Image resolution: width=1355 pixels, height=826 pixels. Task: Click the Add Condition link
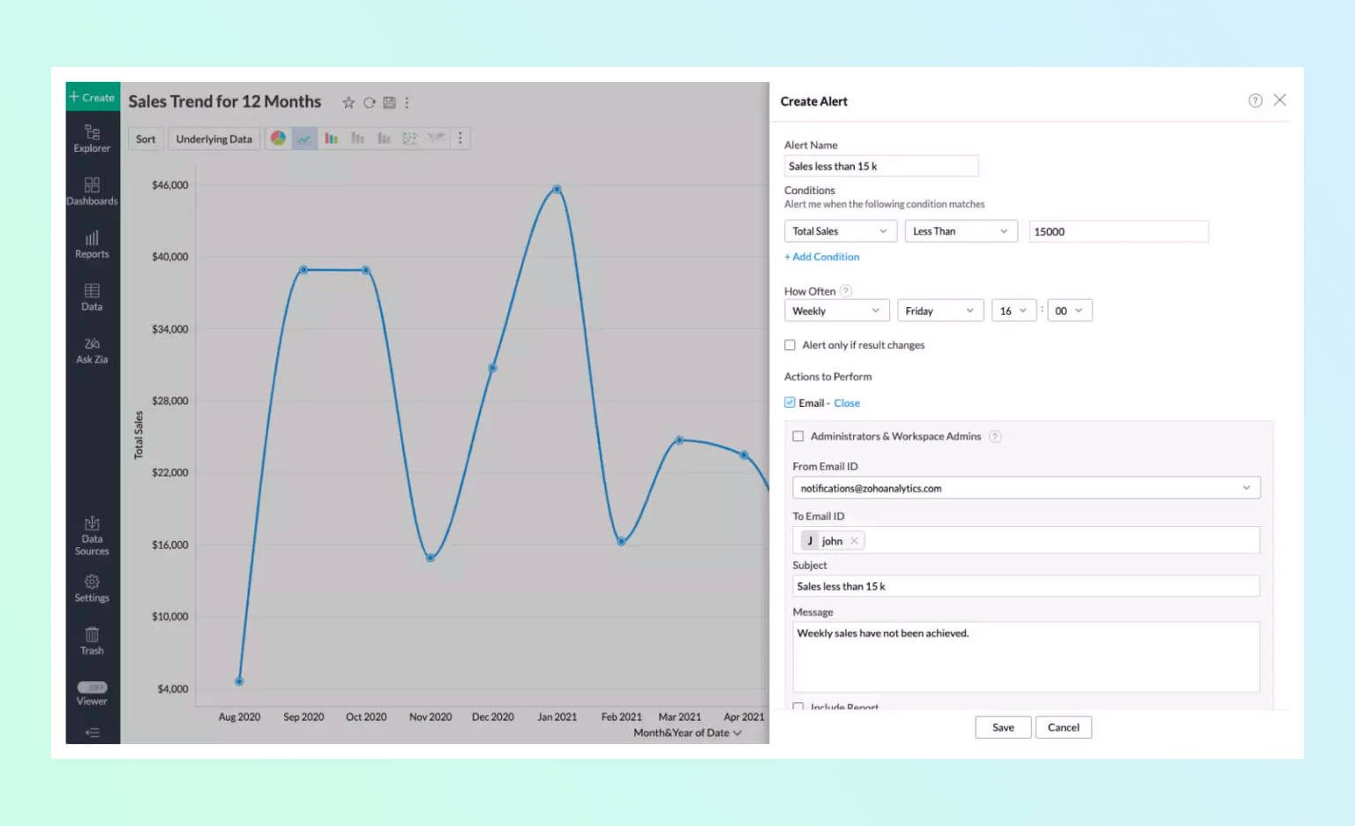click(822, 257)
